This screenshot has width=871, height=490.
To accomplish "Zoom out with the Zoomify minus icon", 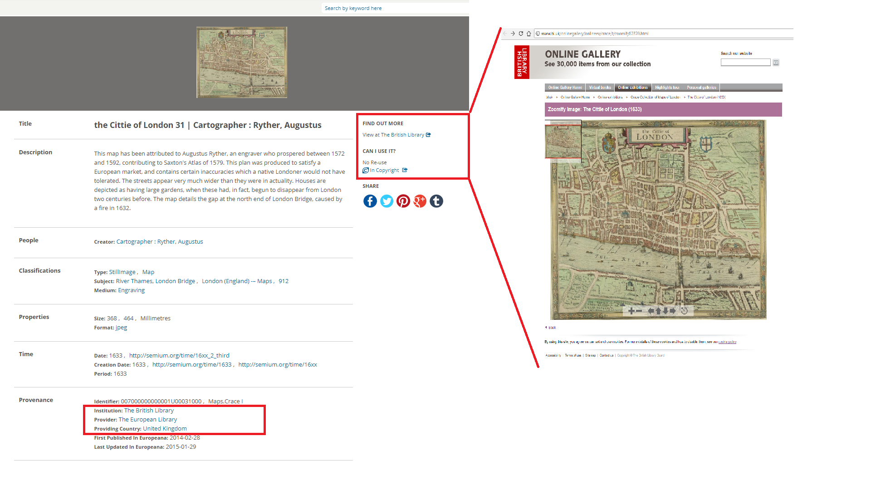I will (639, 311).
